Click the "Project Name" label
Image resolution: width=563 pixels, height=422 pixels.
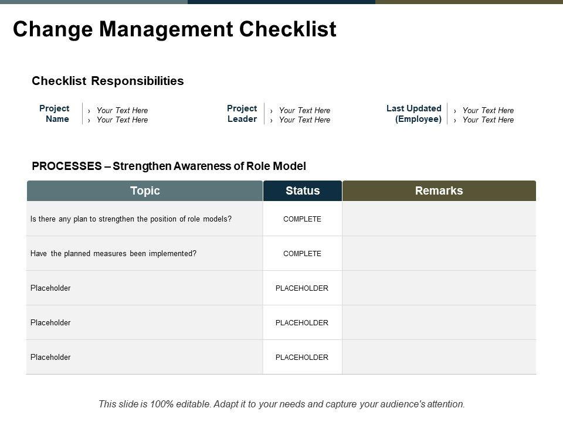pos(55,114)
